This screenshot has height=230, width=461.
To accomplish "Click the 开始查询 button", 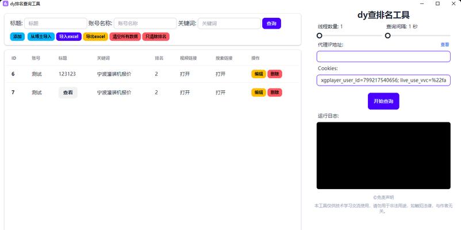I will [x=383, y=101].
